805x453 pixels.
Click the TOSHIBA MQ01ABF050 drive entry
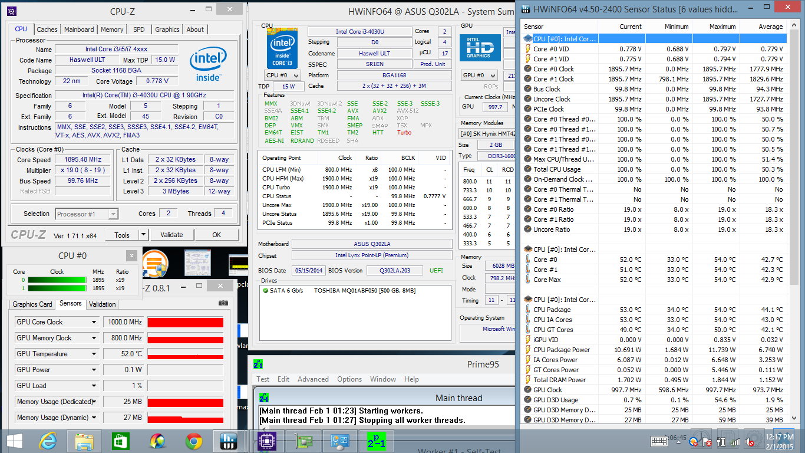(365, 291)
